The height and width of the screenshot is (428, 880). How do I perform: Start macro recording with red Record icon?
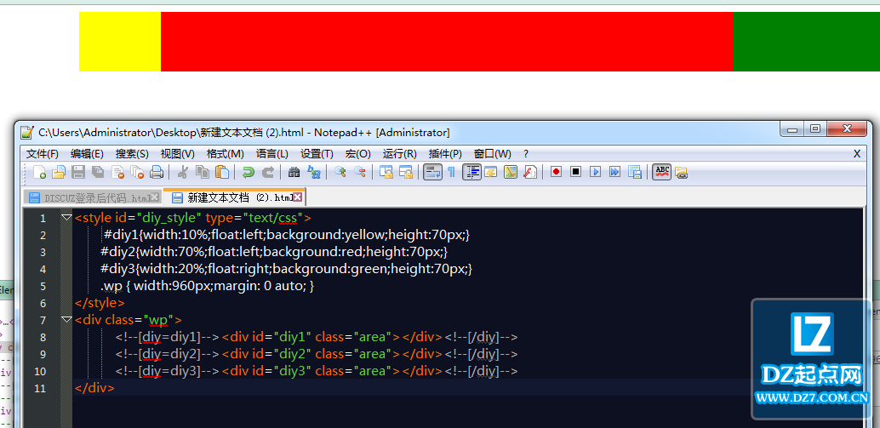[x=557, y=172]
